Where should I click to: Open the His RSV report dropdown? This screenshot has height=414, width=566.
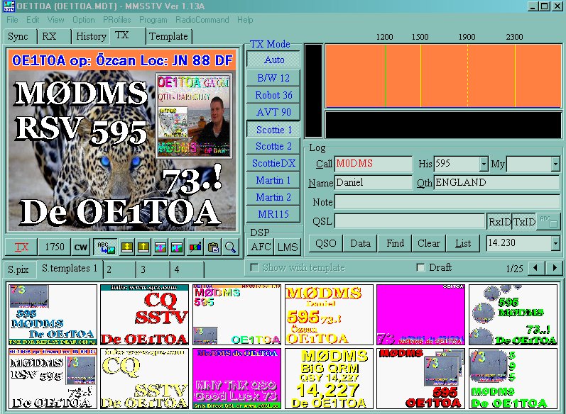click(x=484, y=164)
